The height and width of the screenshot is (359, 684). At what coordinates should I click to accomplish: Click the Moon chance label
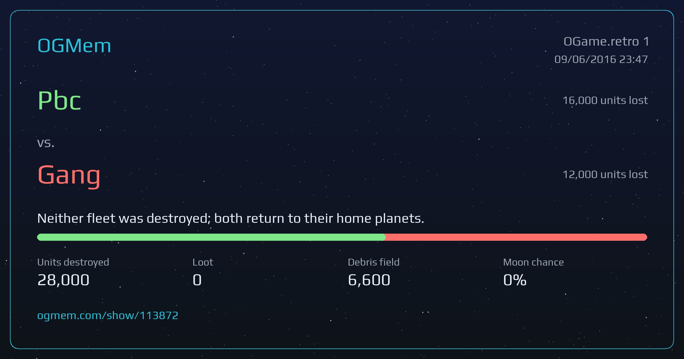pos(533,262)
